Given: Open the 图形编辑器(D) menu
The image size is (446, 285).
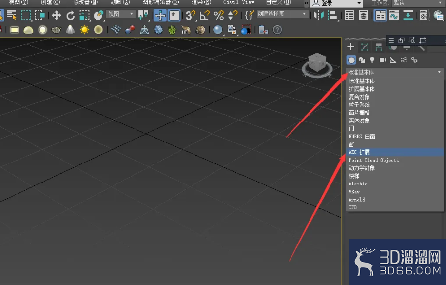Looking at the screenshot, I should tap(161, 2).
